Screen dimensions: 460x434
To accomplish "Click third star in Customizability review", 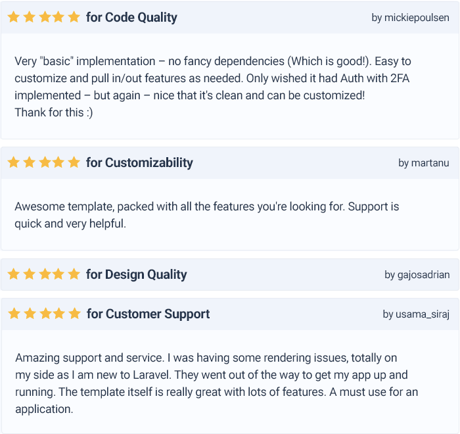I will [x=43, y=162].
